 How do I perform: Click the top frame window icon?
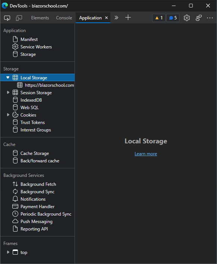[15, 252]
